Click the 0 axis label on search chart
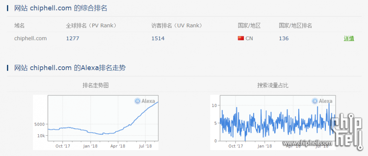Image resolution: width=368 pixels, height=156 pixels. click(x=216, y=141)
